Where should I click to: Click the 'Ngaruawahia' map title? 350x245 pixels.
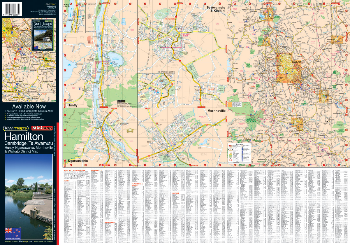78,160
